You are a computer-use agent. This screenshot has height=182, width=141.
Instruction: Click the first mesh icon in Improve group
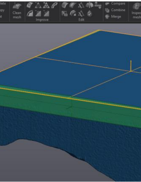pos(30,5)
